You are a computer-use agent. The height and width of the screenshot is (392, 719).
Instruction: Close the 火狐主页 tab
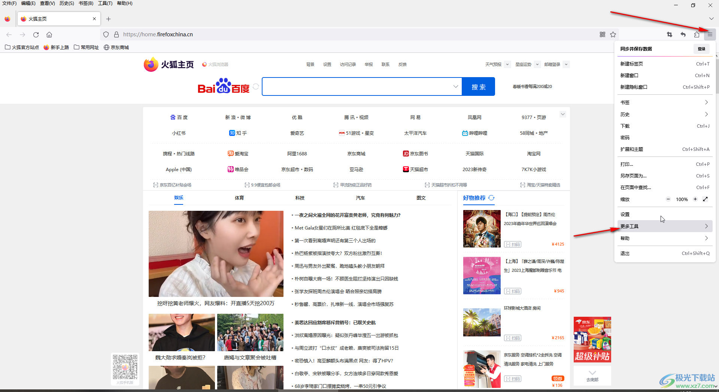94,19
